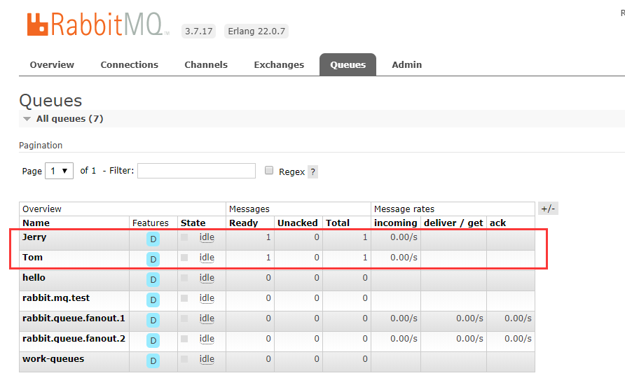Open the Jerry queue
The image size is (625, 378).
pos(34,237)
